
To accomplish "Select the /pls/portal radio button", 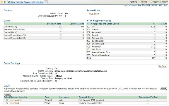I will [x=7, y=103].
